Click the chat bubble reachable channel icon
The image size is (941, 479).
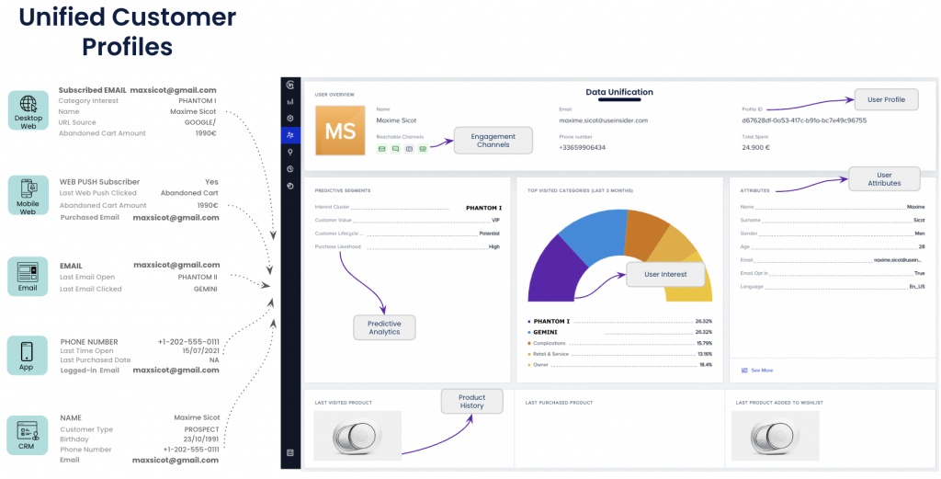(395, 148)
